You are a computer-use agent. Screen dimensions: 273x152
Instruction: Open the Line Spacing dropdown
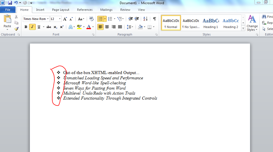click(130, 27)
